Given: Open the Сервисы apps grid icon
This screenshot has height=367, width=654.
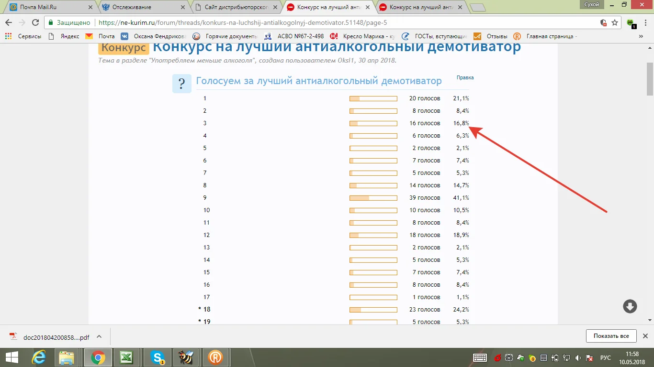Looking at the screenshot, I should pyautogui.click(x=8, y=35).
